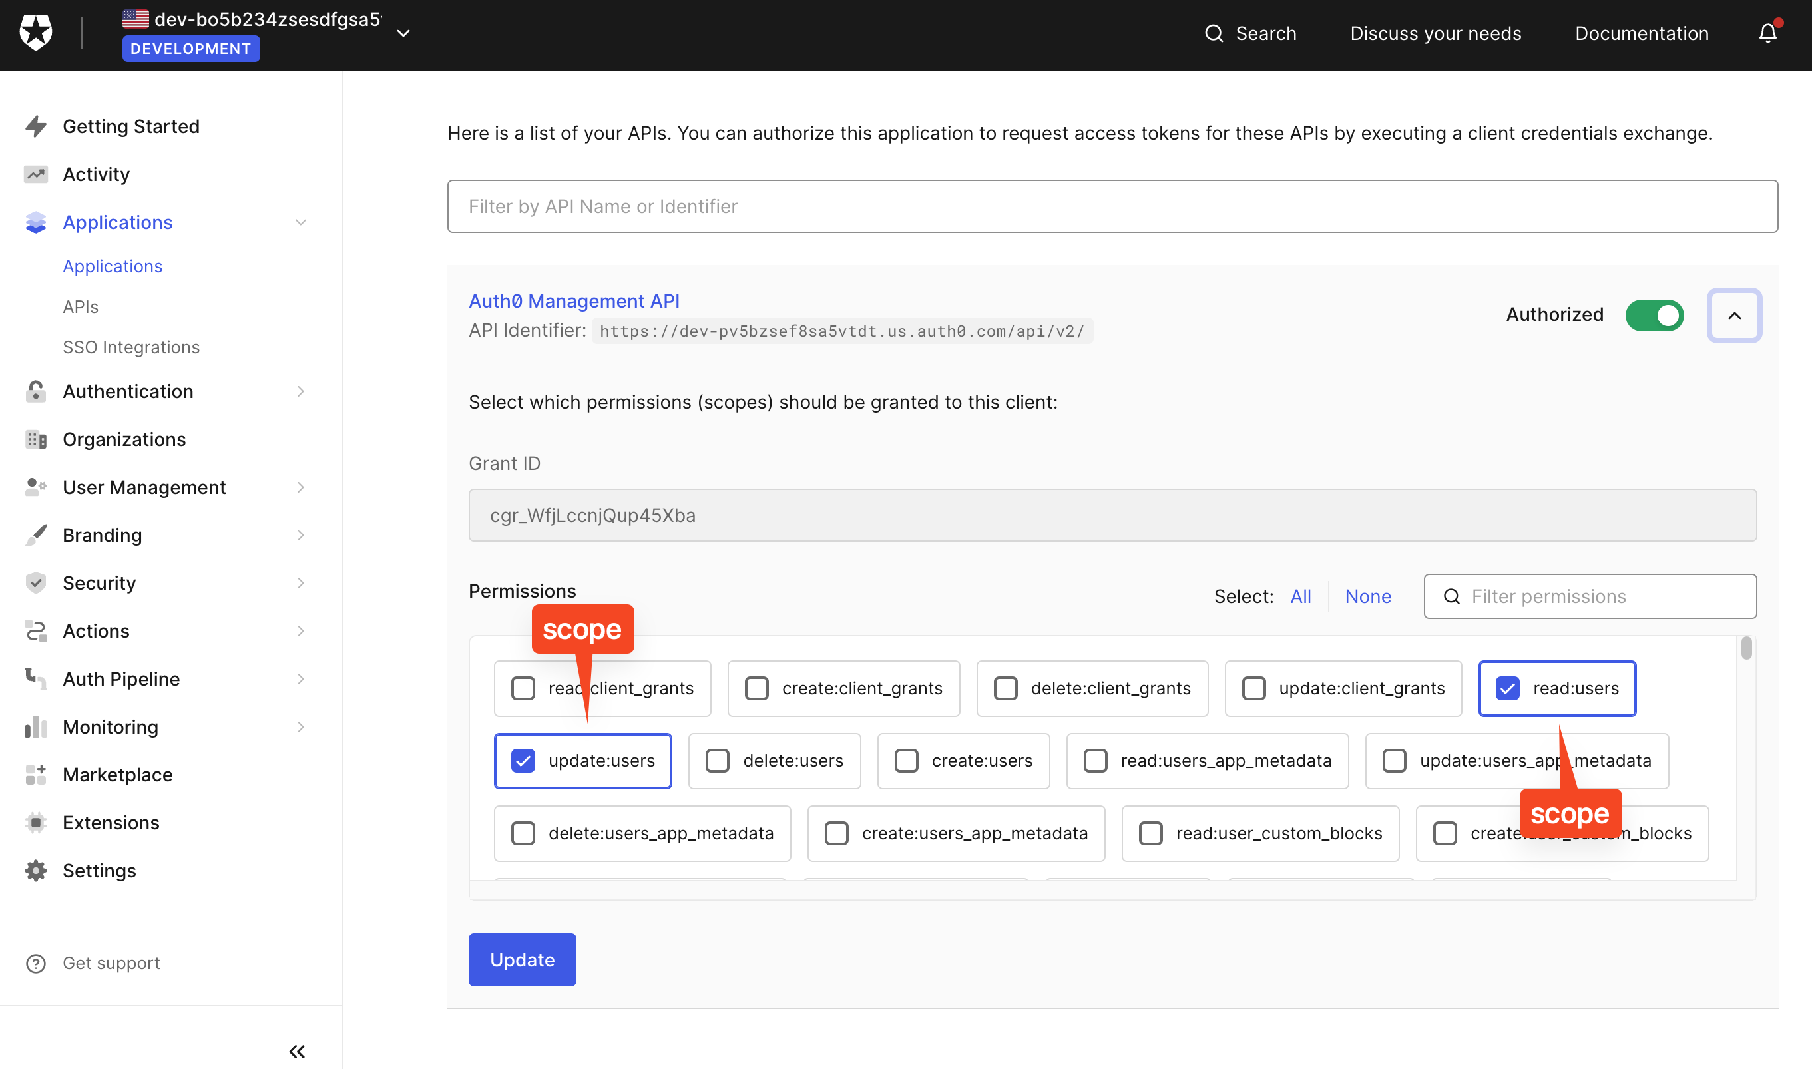
Task: Select SSO Integrations in sidebar
Action: (x=131, y=346)
